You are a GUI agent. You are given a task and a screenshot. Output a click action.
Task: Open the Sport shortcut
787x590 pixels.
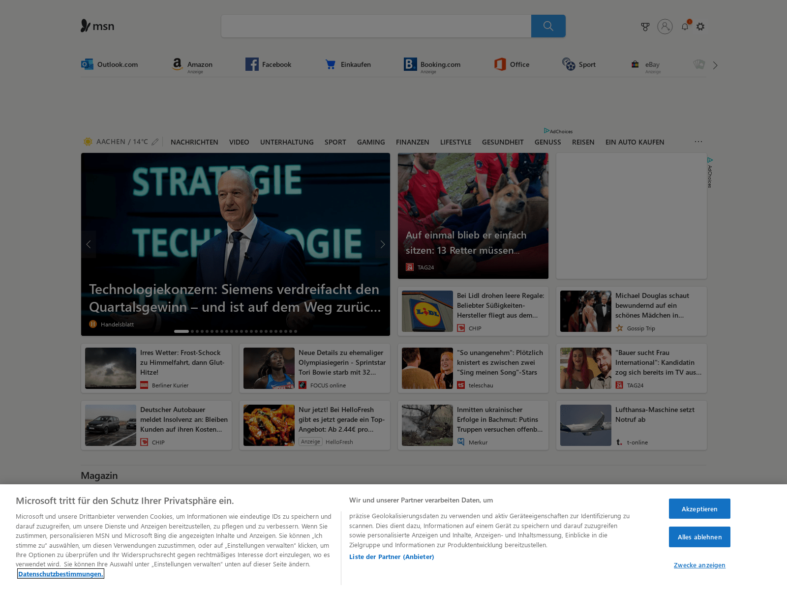click(x=579, y=64)
